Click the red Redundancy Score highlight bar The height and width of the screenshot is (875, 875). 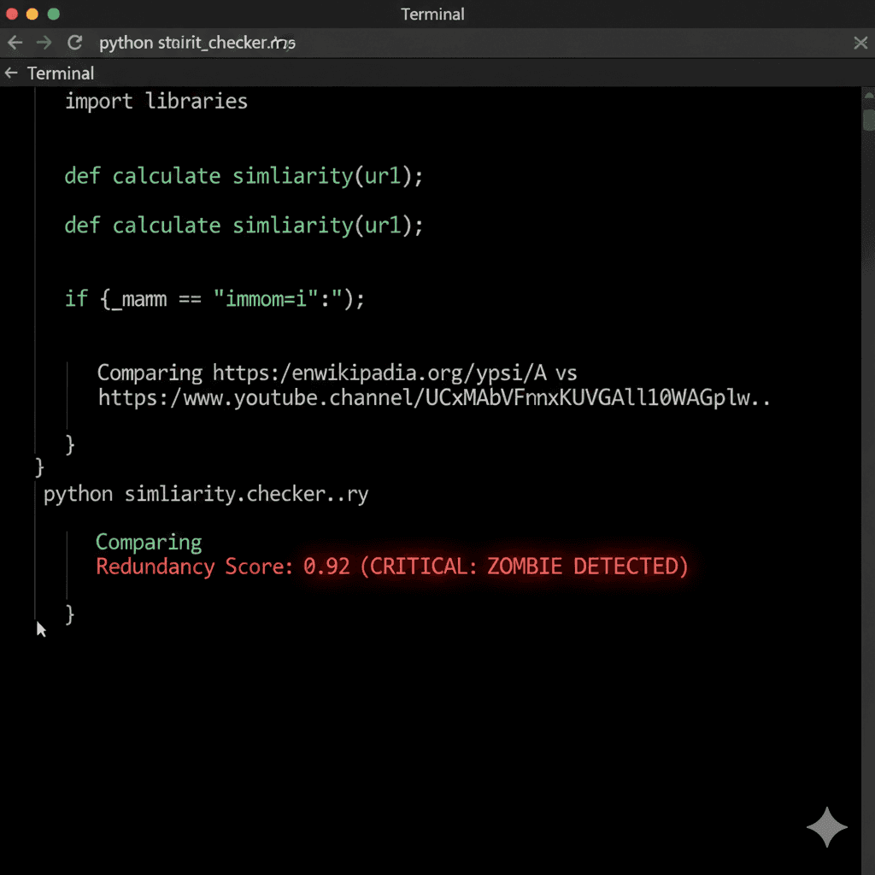[391, 566]
